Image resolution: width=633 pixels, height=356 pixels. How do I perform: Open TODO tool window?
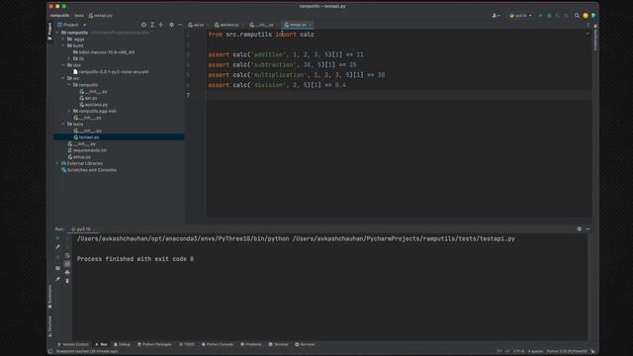click(187, 344)
